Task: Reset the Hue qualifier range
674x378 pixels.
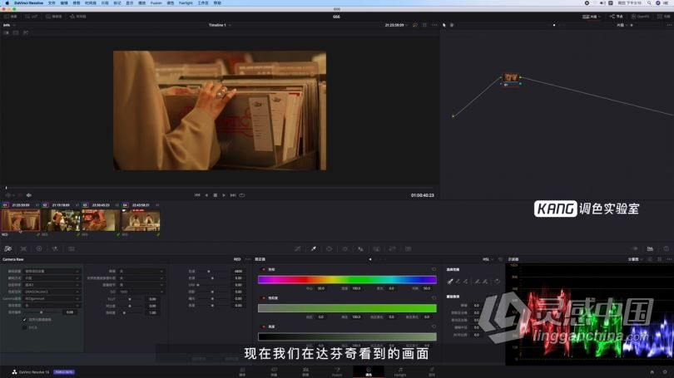Action: click(434, 269)
